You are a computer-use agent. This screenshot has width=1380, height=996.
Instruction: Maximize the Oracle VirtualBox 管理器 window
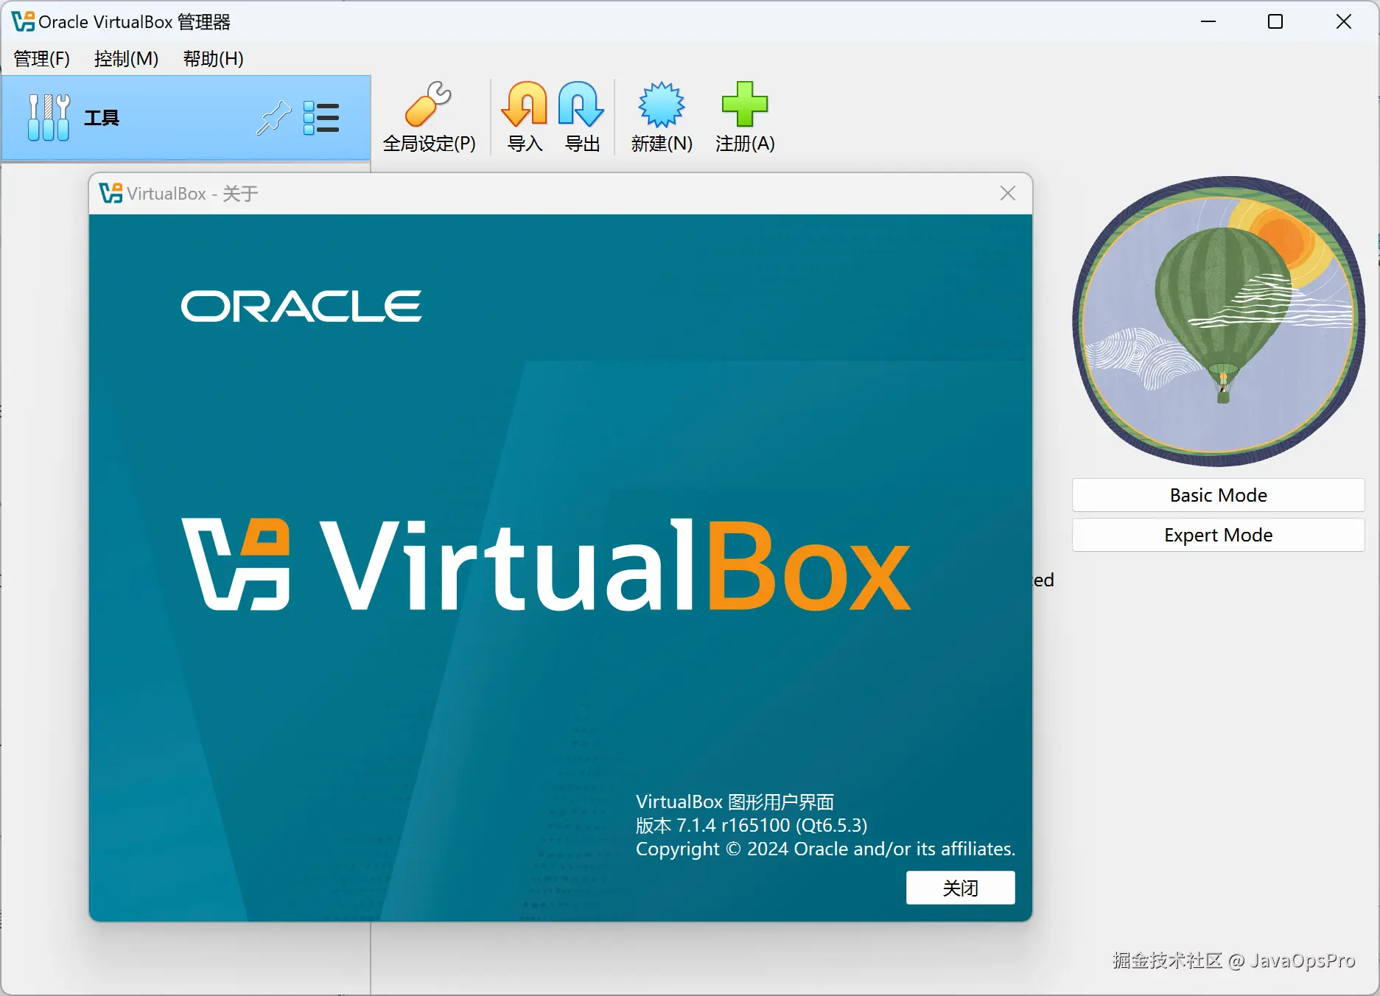[x=1275, y=21]
